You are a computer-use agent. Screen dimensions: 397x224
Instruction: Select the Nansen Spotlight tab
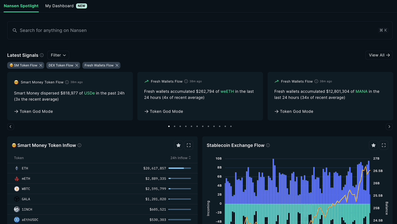[x=21, y=6]
